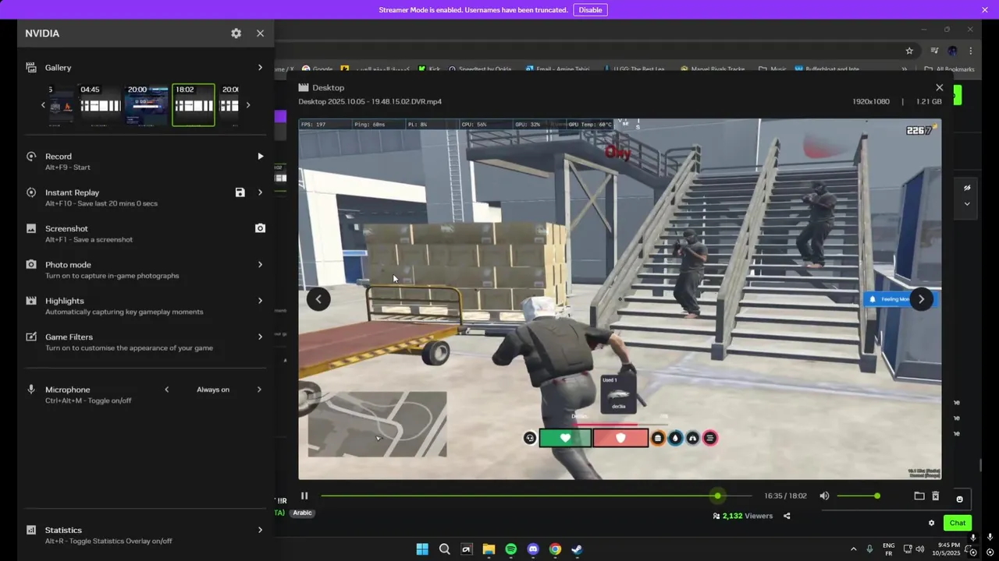The width and height of the screenshot is (999, 561).
Task: Delete the clip with trash icon
Action: point(935,496)
